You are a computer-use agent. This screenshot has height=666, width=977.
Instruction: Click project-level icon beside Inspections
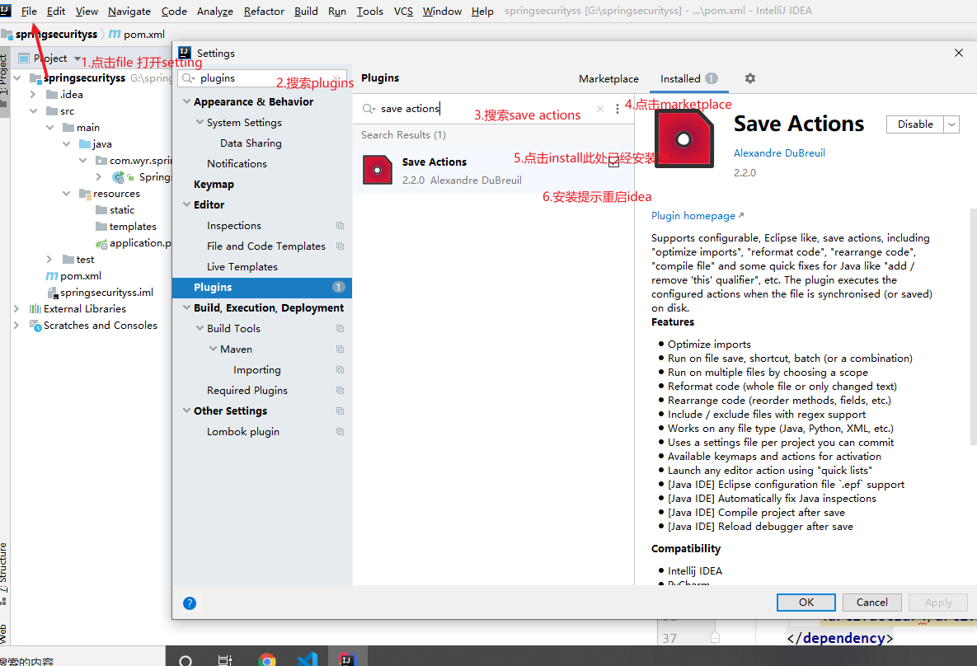[x=341, y=226]
